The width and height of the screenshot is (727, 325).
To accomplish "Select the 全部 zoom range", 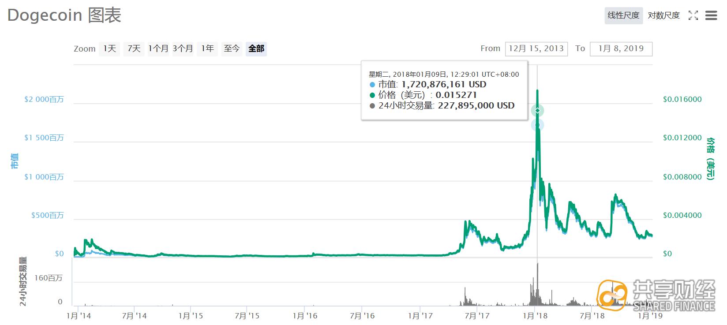I will tap(256, 49).
